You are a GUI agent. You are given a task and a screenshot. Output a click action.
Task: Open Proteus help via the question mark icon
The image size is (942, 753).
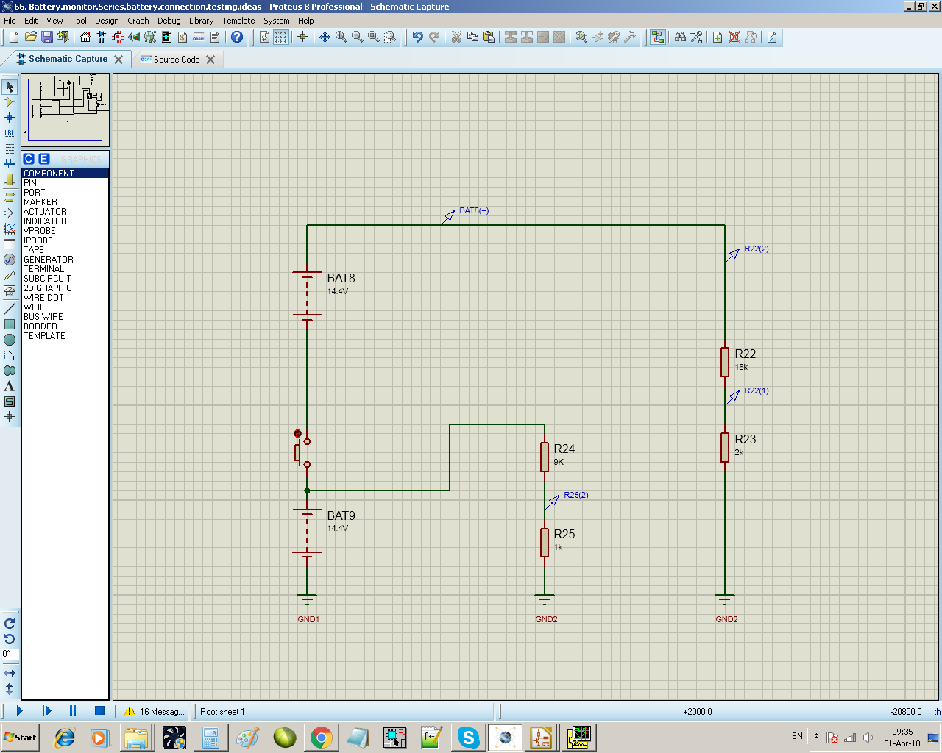[235, 38]
